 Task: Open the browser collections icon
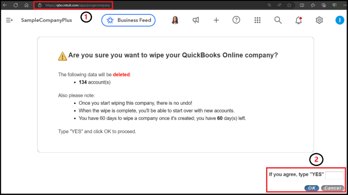coord(324,5)
